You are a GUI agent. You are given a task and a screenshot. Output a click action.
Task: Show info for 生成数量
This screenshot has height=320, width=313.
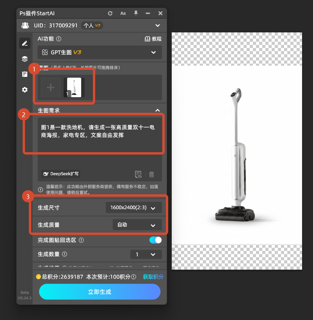point(64,254)
